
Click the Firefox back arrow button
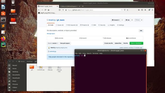tap(39, 10)
